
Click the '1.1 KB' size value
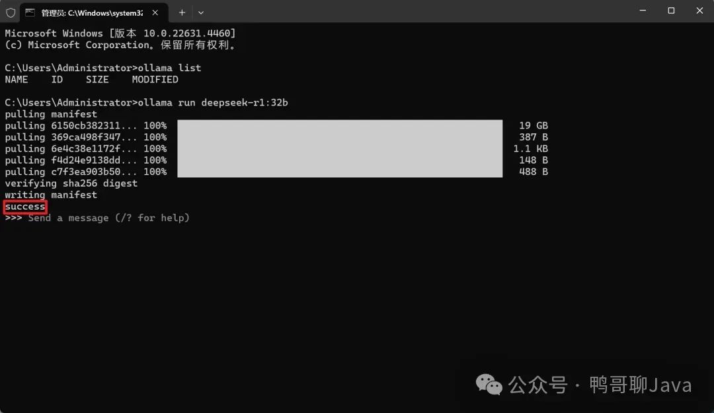530,148
